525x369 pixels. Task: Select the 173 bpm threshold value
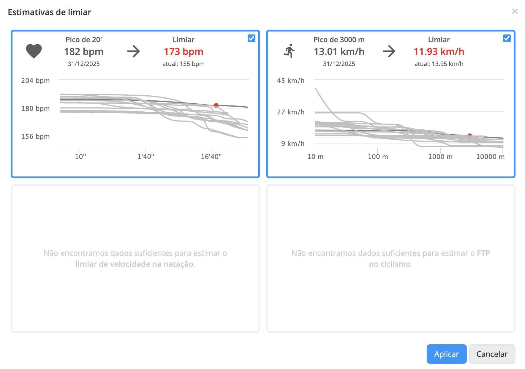(184, 52)
